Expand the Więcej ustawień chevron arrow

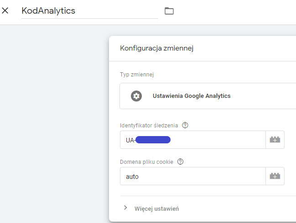pyautogui.click(x=125, y=208)
